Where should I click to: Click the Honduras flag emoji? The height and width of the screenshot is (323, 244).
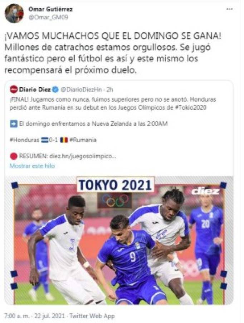tap(44, 140)
